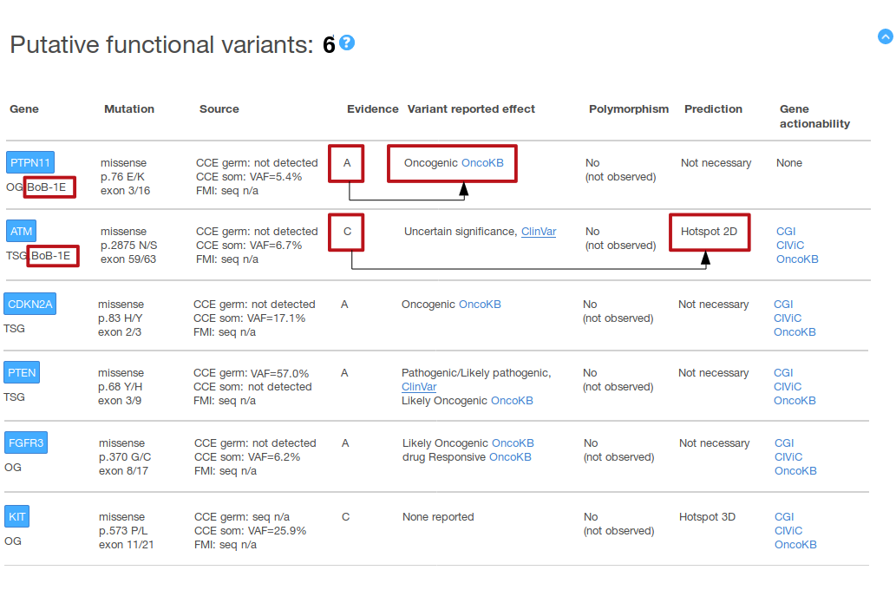The height and width of the screenshot is (590, 896).
Task: Collapse the Putative functional variants section
Action: [x=885, y=36]
